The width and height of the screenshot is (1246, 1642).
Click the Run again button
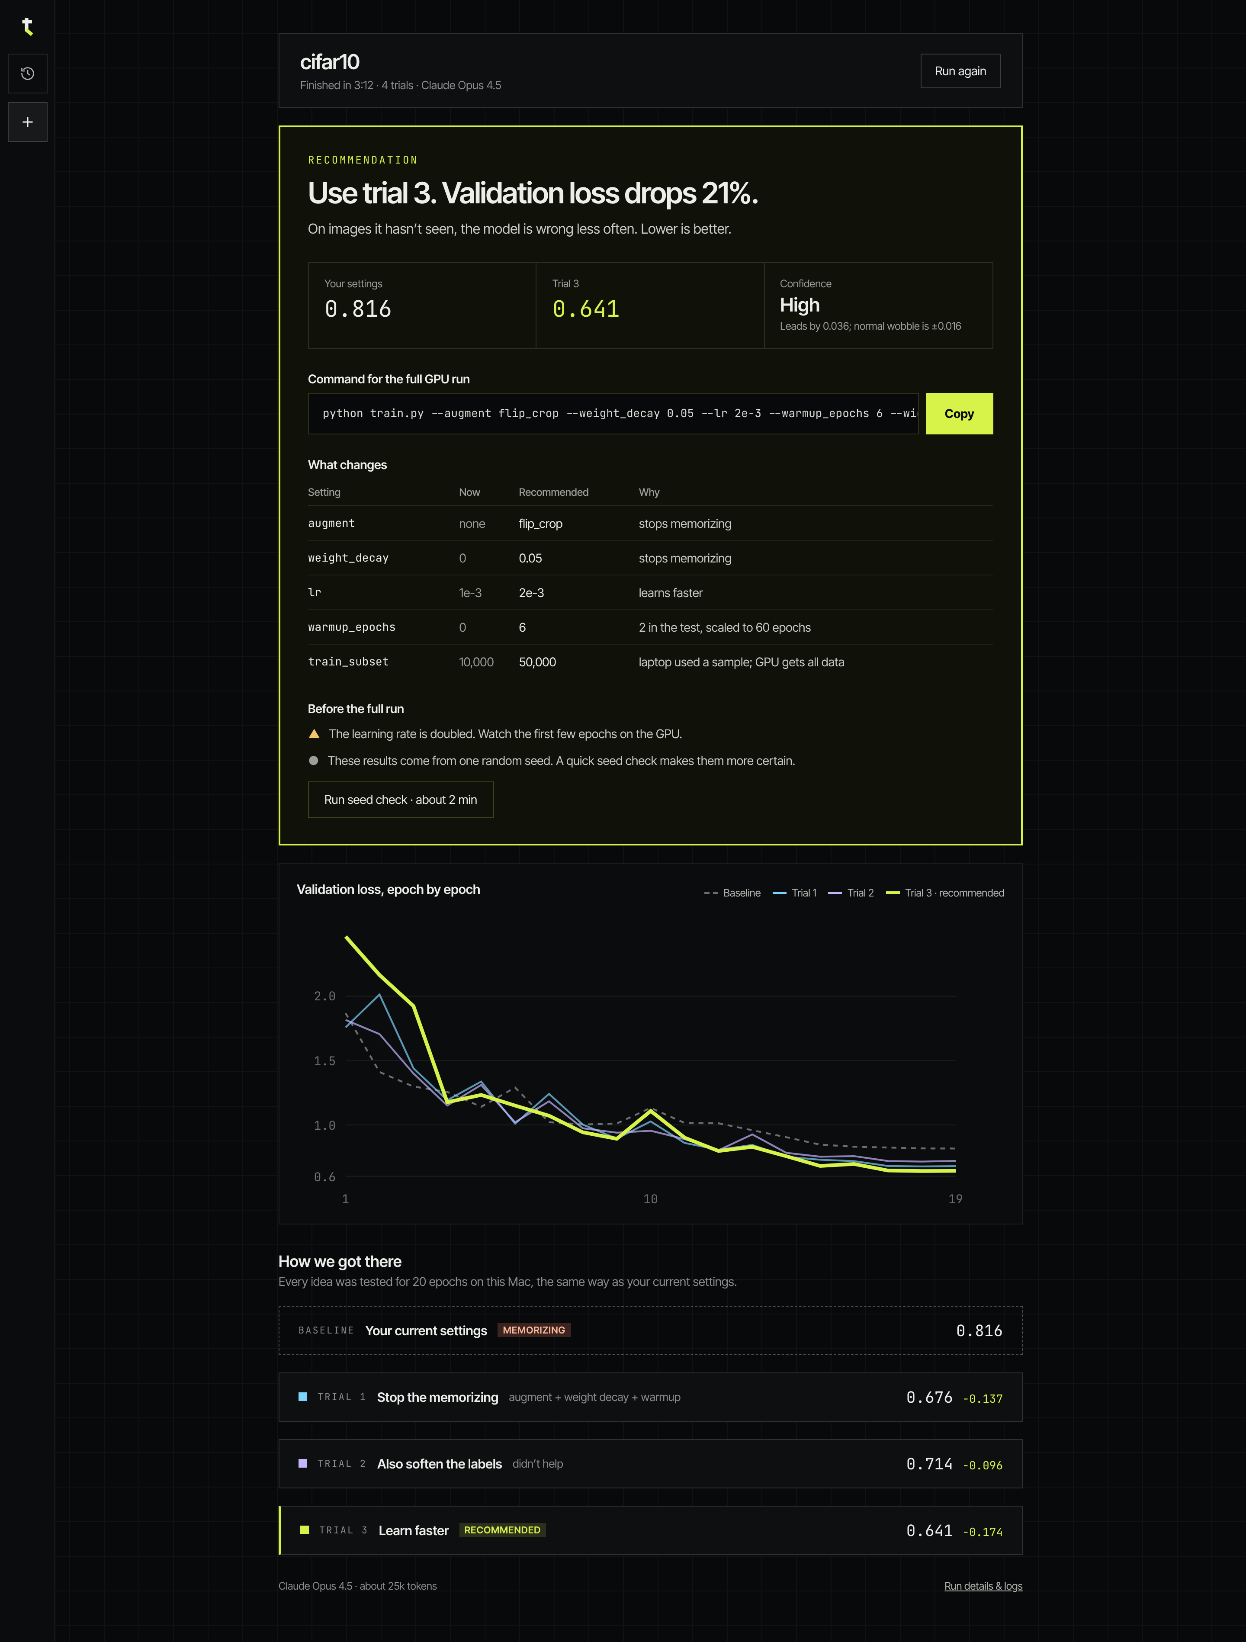click(x=960, y=71)
